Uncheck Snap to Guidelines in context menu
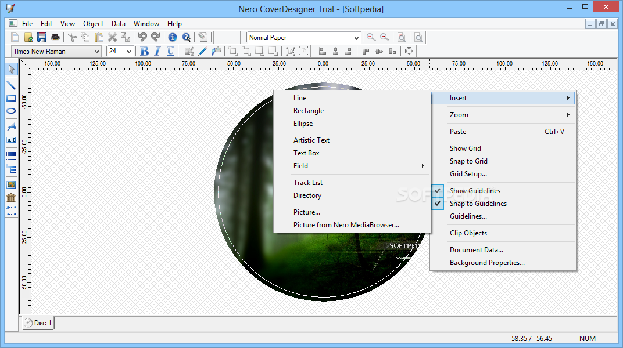623x348 pixels. click(x=503, y=204)
